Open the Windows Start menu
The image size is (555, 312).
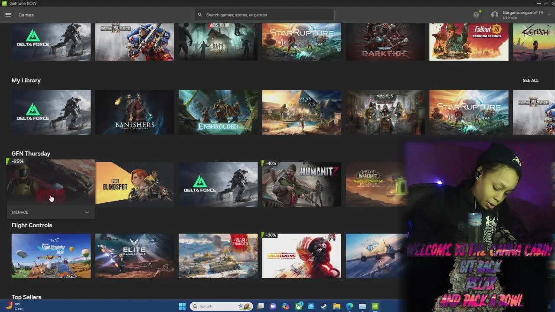click(182, 306)
